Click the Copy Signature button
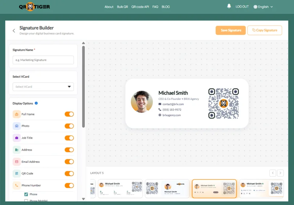The width and height of the screenshot is (294, 205). pos(265,30)
